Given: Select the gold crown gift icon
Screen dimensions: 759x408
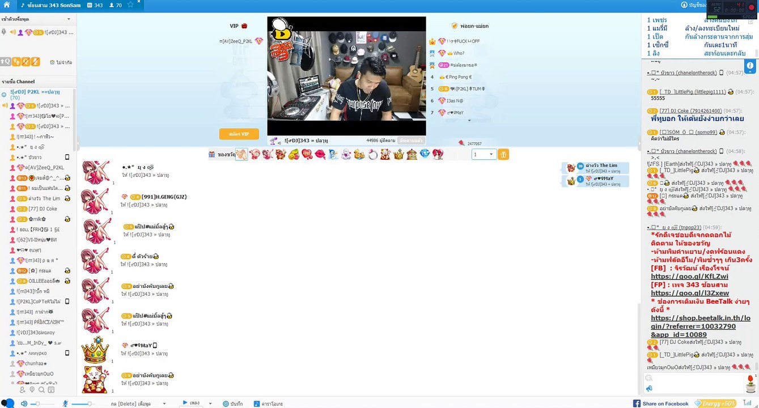Looking at the screenshot, I should [x=398, y=154].
